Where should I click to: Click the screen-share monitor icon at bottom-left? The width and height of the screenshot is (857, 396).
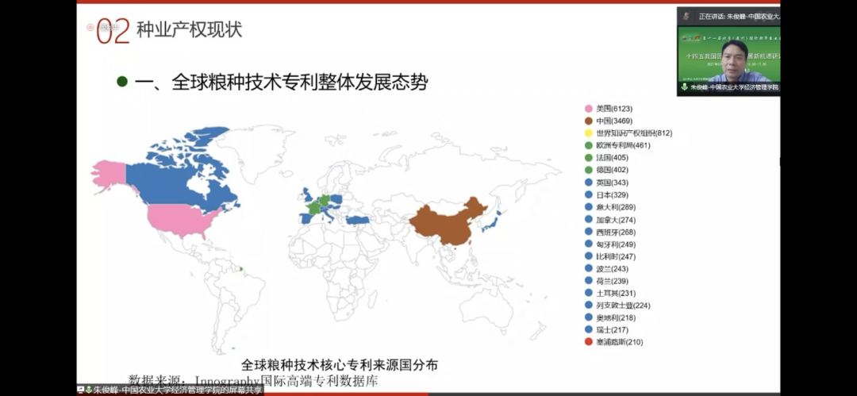point(80,390)
